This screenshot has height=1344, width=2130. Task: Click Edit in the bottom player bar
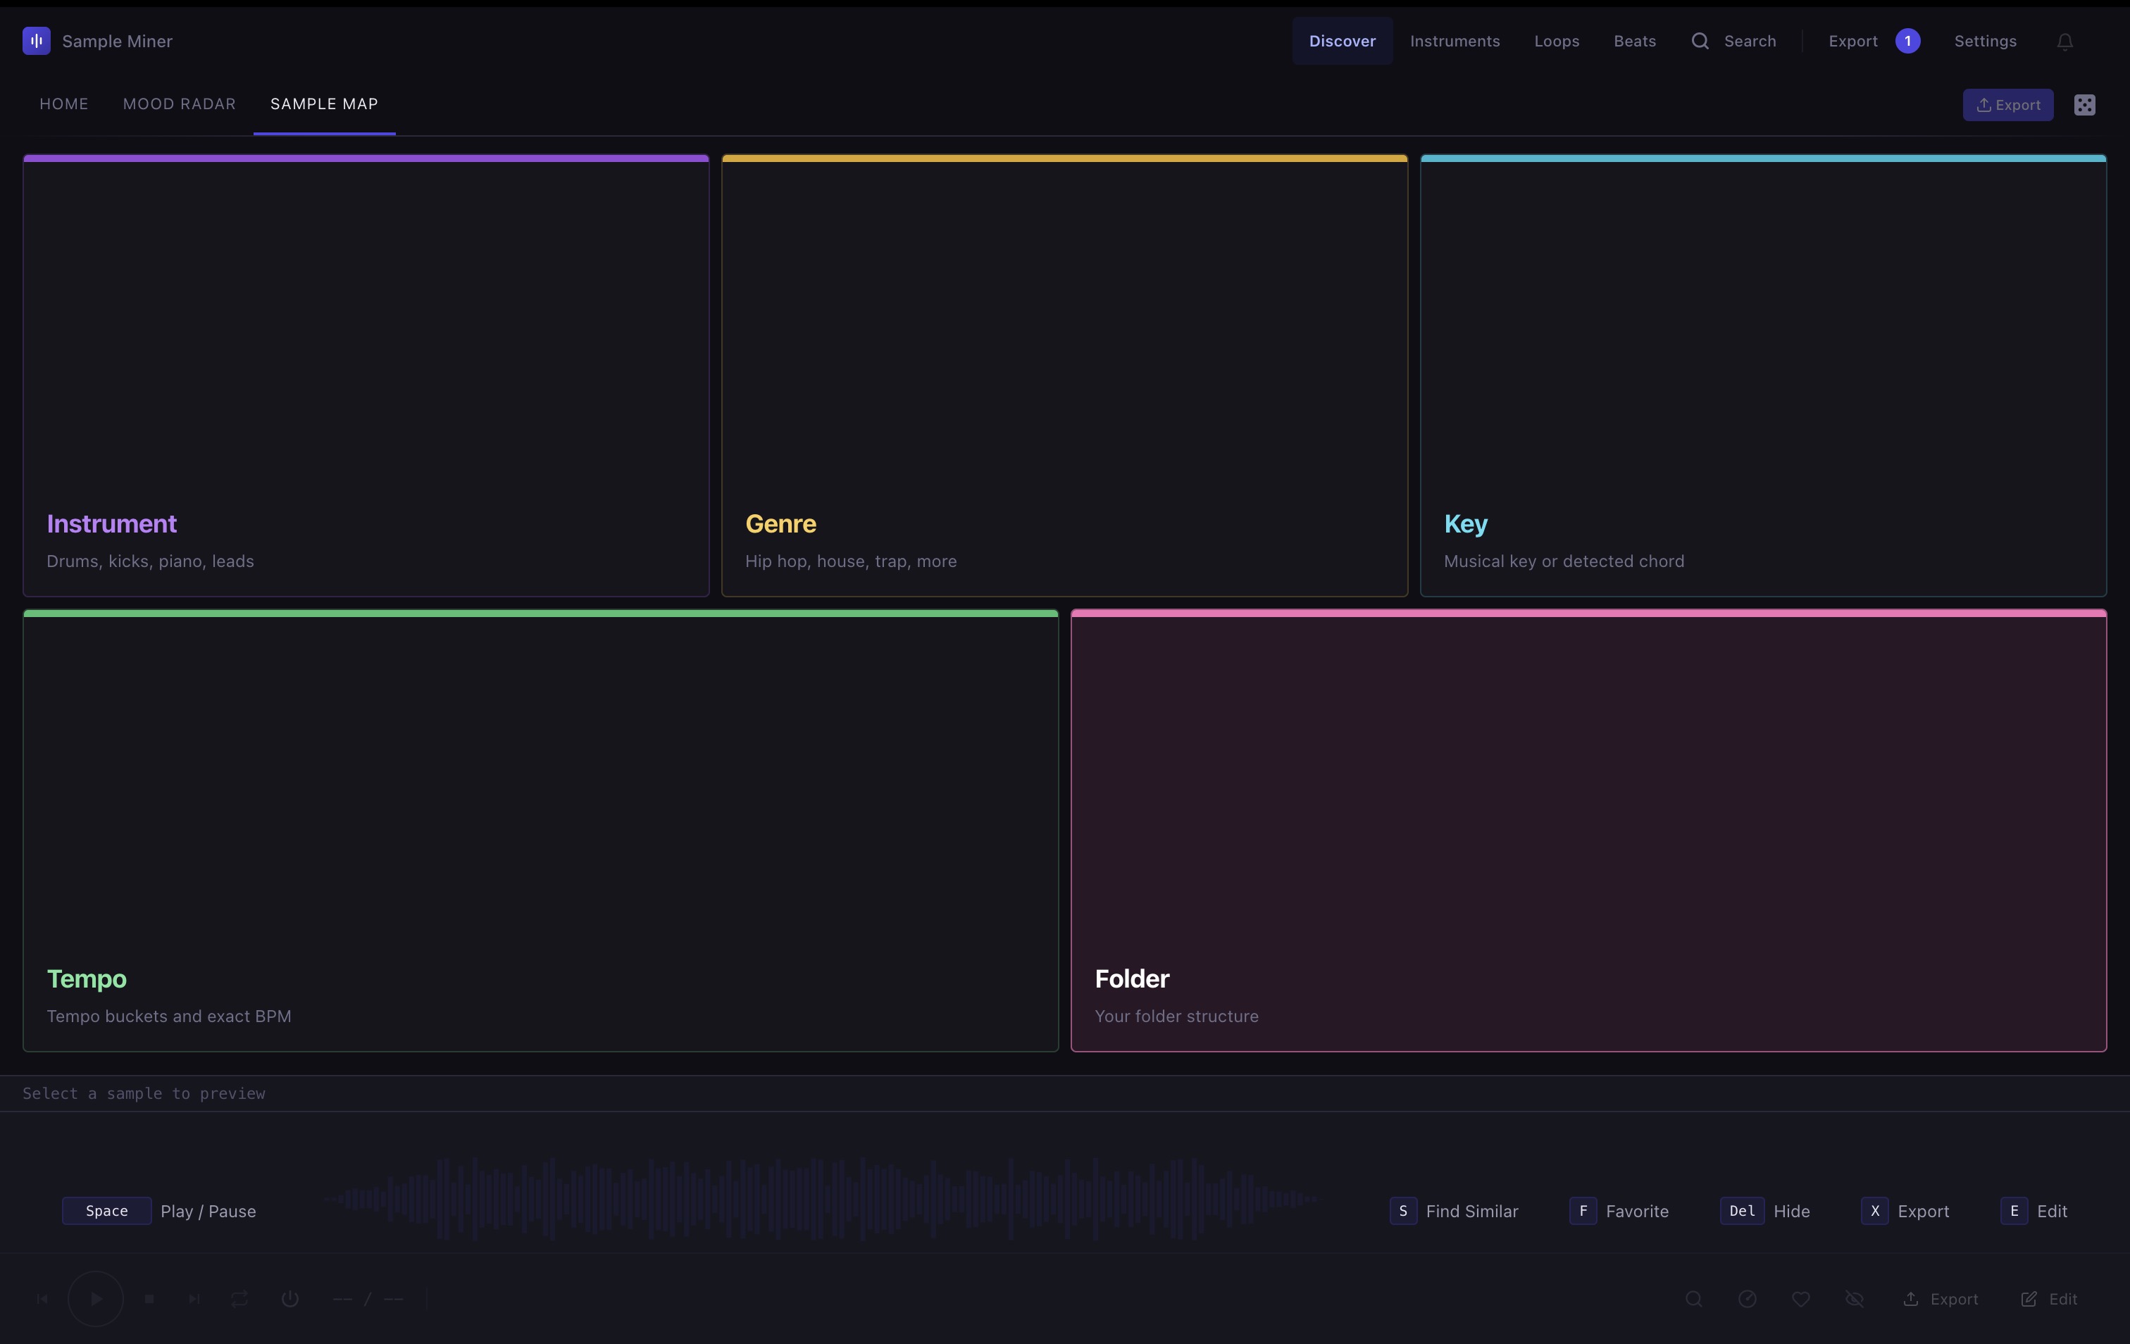click(2048, 1299)
